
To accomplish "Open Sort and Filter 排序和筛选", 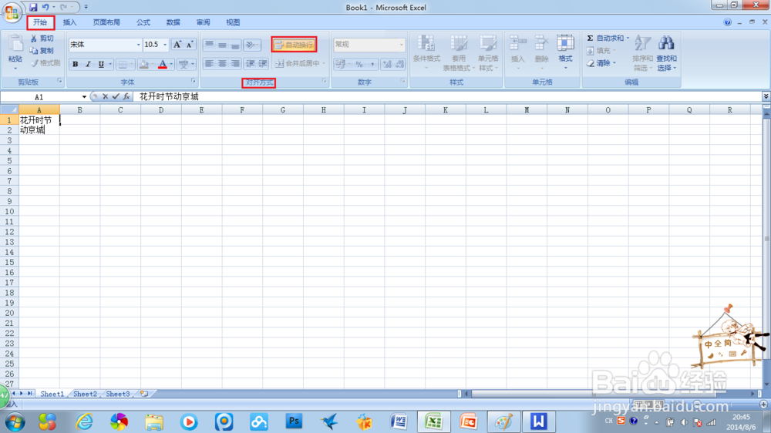I will tap(642, 52).
